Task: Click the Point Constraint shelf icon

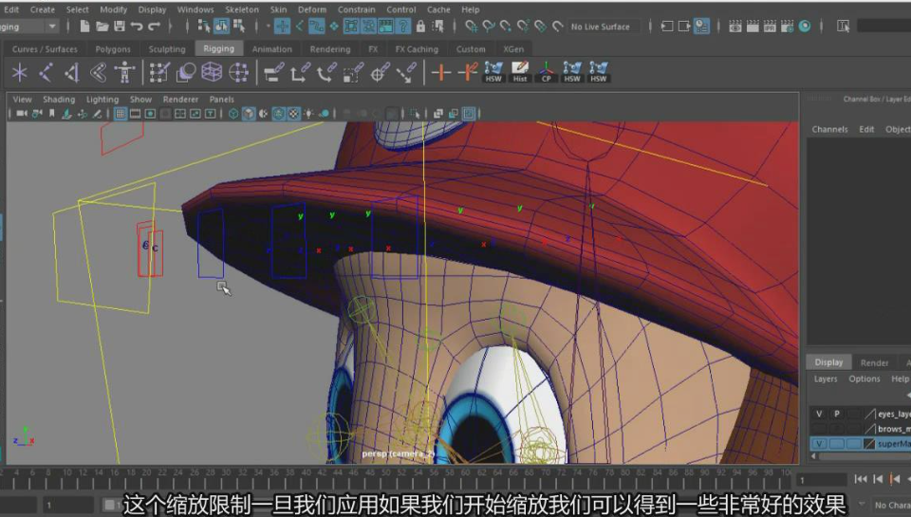Action: point(300,73)
